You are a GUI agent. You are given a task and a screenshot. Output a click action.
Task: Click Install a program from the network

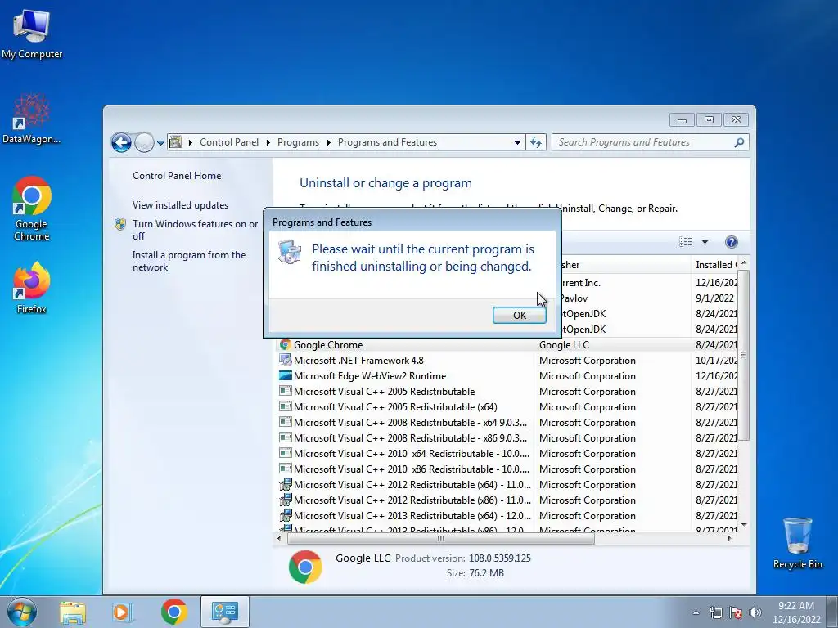(x=189, y=261)
